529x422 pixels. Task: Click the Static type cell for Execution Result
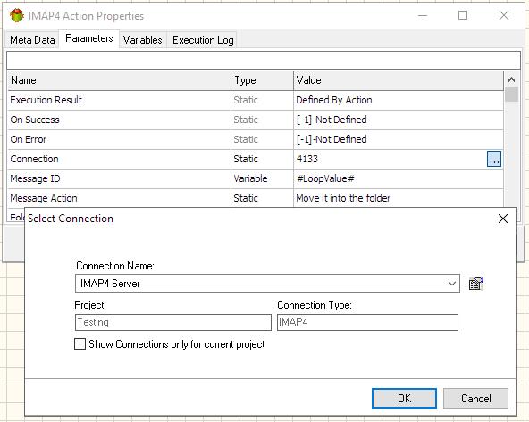(x=262, y=100)
